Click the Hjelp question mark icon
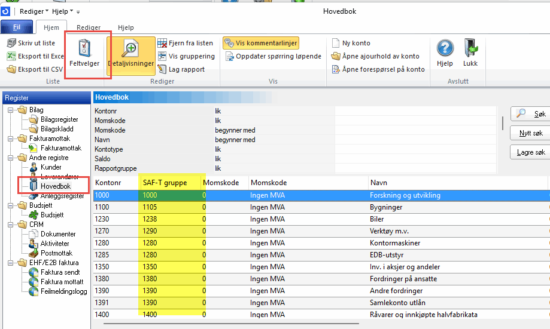Image resolution: width=550 pixels, height=329 pixels. point(445,49)
